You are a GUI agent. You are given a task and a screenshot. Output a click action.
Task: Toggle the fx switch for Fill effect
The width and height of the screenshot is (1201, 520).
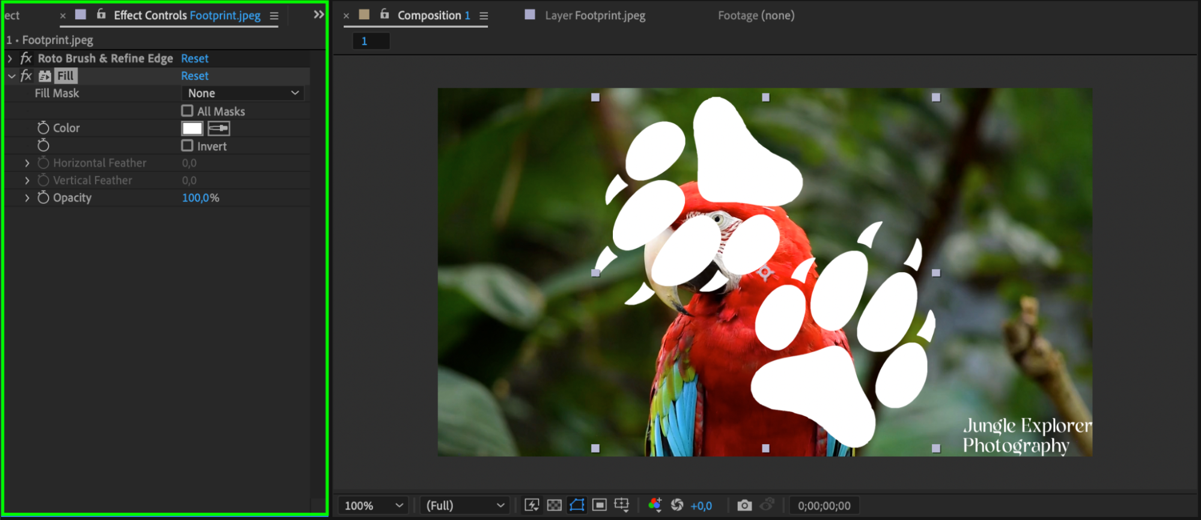pos(26,76)
